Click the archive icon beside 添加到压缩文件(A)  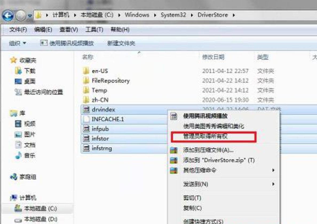coord(174,150)
